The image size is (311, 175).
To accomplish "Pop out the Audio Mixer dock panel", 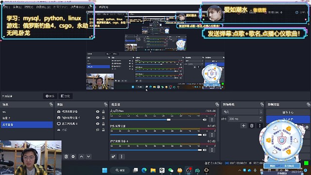I will [x=217, y=105].
